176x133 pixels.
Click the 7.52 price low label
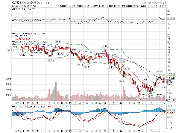point(151,96)
